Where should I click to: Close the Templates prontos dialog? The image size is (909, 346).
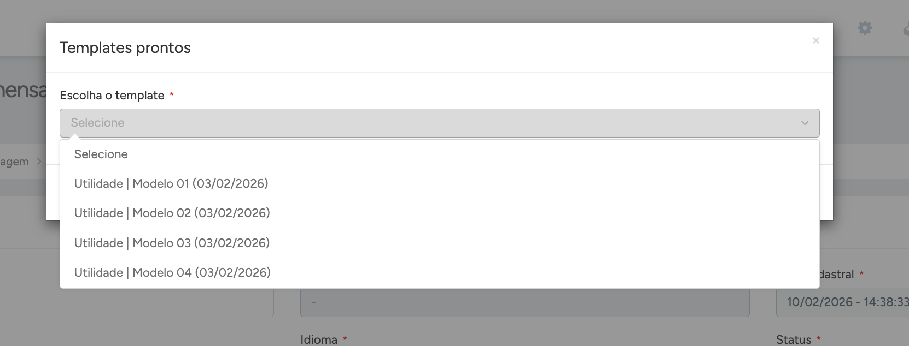pyautogui.click(x=815, y=40)
